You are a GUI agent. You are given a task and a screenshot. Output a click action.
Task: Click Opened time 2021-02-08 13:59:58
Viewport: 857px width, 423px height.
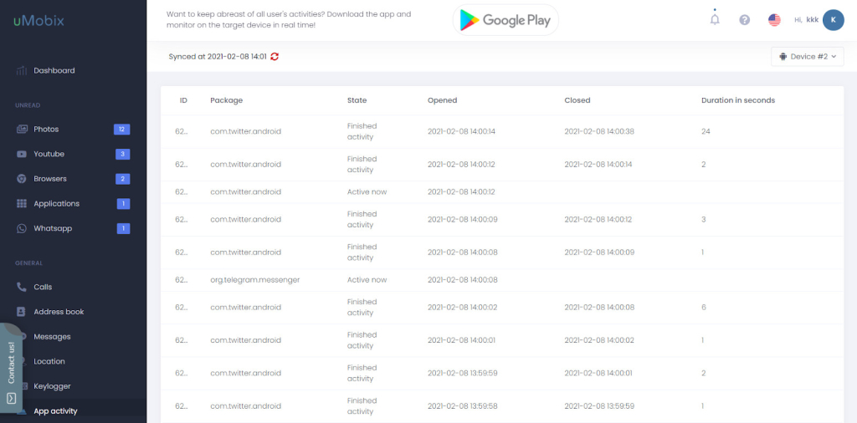pyautogui.click(x=461, y=406)
